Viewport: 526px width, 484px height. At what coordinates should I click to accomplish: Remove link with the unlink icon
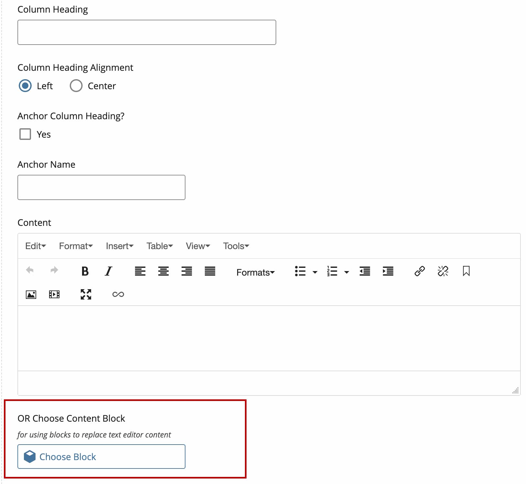443,271
